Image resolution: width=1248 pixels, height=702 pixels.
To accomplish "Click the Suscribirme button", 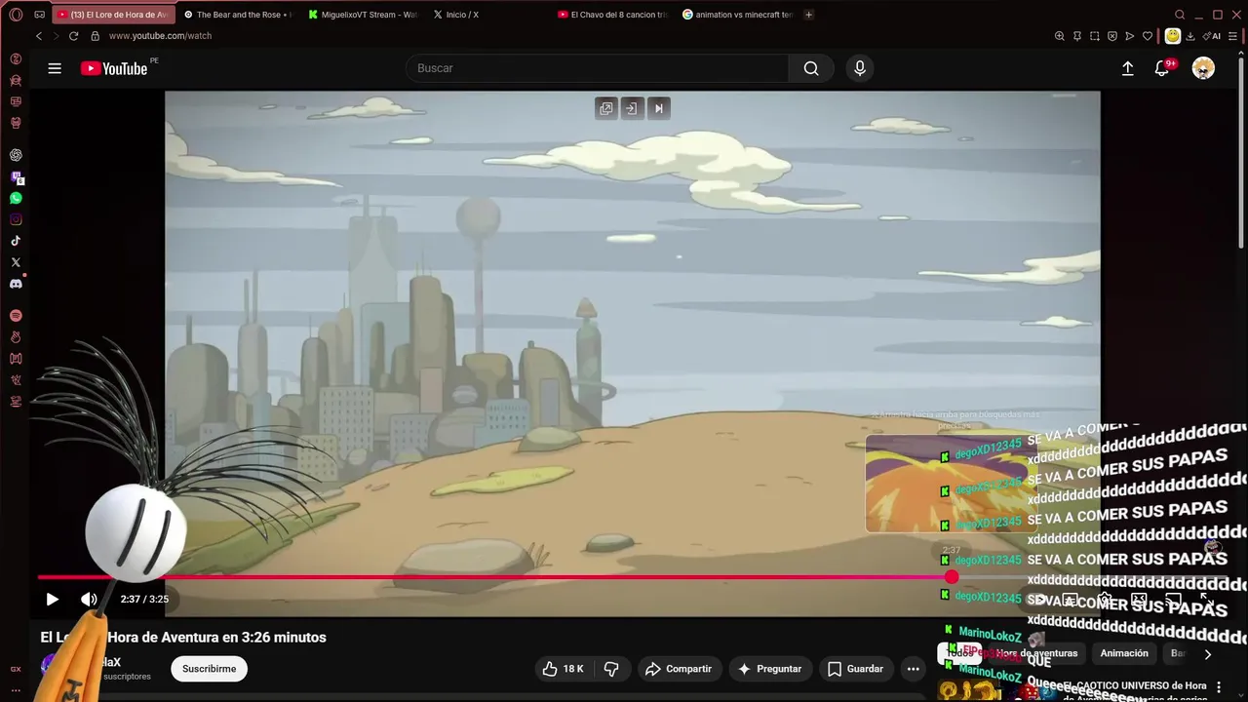I will coord(209,669).
